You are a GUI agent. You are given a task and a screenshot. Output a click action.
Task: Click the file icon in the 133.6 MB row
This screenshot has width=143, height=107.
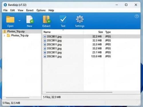coord(45,56)
